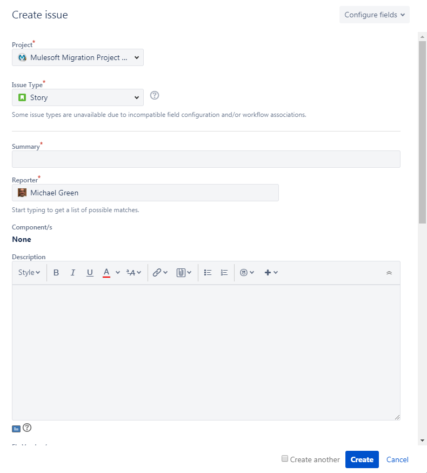Screen dimensions: 427x473
Task: Click the dialog's vertical scrollbar thumb
Action: point(422,132)
